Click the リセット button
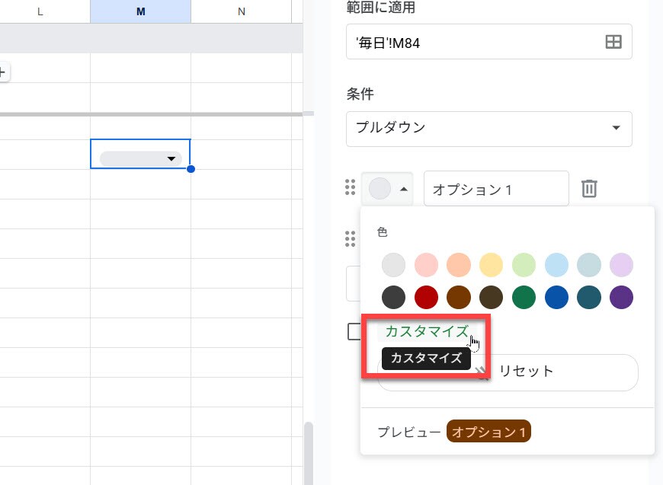 525,372
